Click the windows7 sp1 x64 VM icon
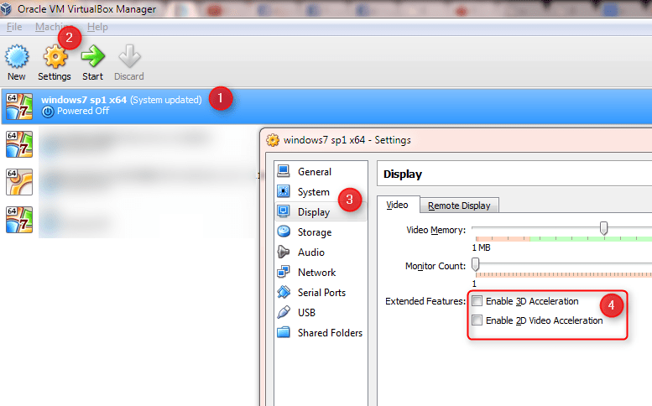652x406 pixels. tap(19, 107)
